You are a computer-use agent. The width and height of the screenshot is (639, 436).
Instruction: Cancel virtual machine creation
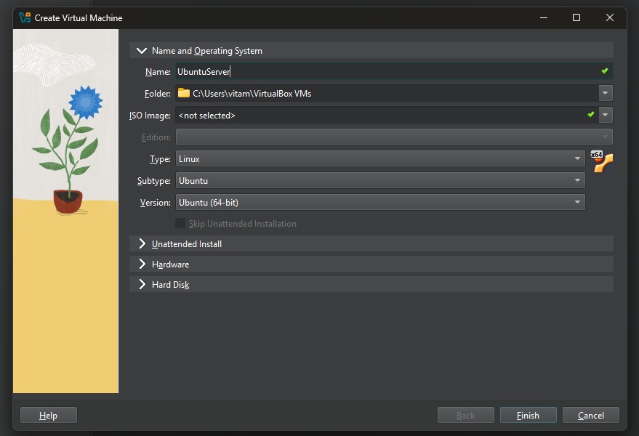590,415
